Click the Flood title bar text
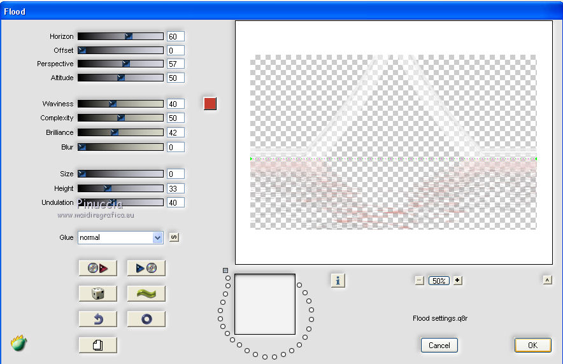 pyautogui.click(x=15, y=11)
